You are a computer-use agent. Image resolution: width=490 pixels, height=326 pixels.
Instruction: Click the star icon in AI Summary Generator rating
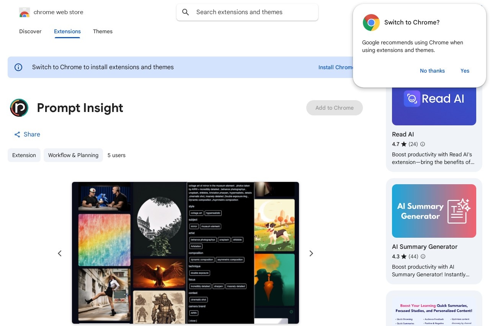coord(404,256)
